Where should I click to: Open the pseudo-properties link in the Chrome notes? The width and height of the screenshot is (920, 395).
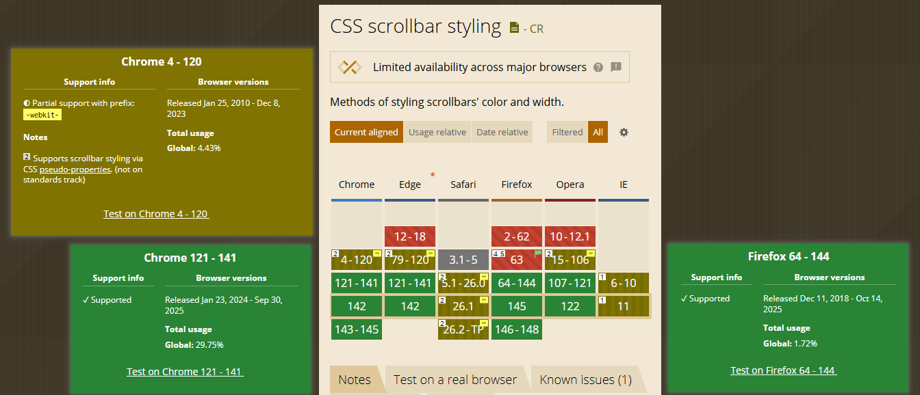tap(75, 169)
